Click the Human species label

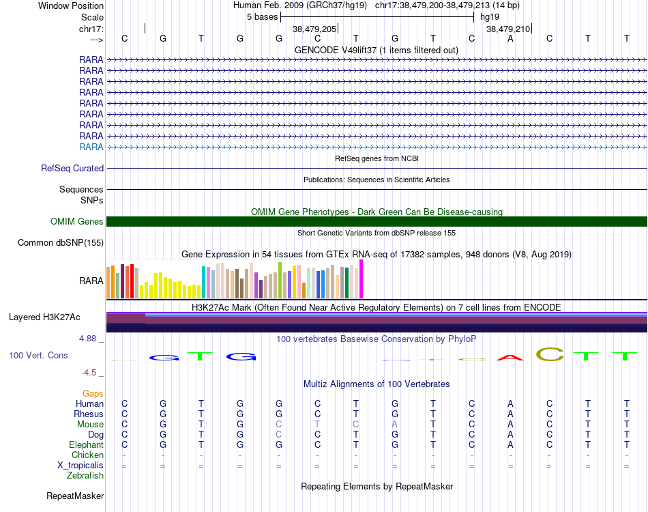click(89, 404)
